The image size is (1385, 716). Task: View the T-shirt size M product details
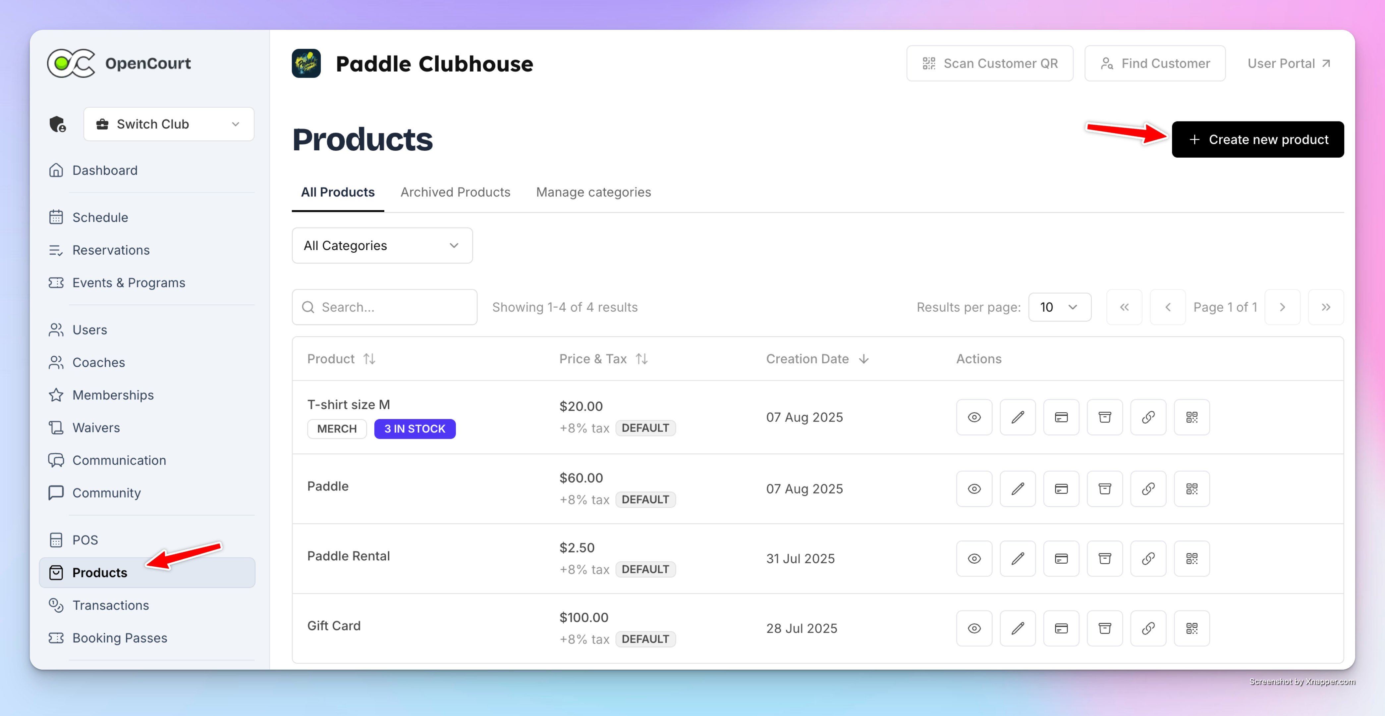coord(974,417)
